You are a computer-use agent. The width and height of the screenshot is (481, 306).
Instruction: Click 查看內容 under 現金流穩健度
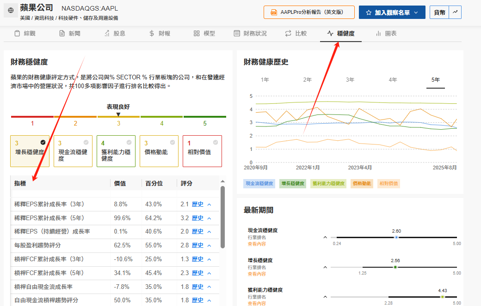point(257,244)
